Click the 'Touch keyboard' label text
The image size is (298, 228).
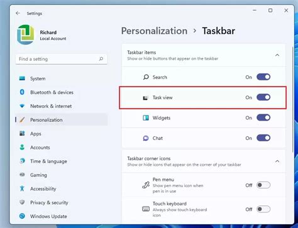(x=170, y=204)
